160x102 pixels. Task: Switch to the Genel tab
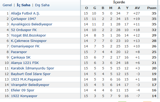click(x=7, y=5)
